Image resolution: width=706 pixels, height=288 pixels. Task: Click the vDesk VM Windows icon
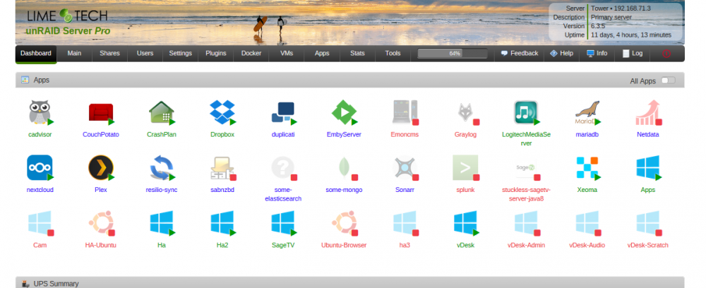tap(465, 223)
